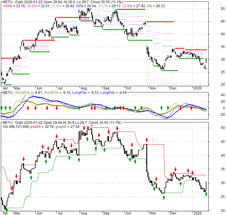Click the Vol 498,721,408 readout
Screen dimensions: 226x215
click(16, 127)
